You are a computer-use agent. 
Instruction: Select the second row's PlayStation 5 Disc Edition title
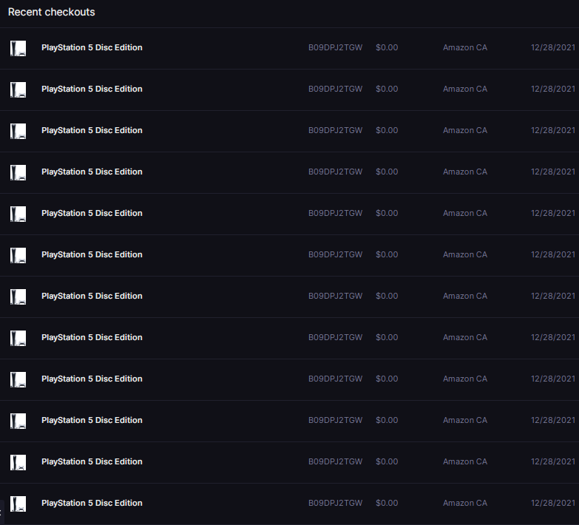[x=92, y=89]
